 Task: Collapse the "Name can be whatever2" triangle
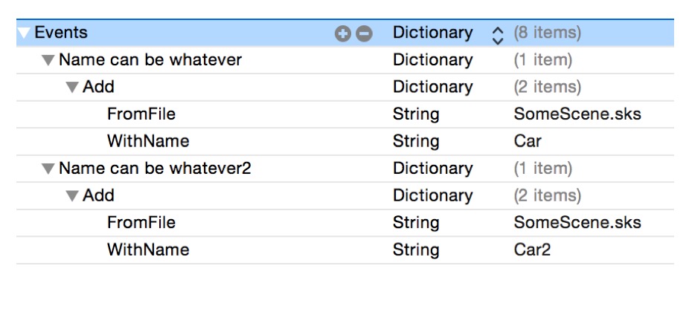(48, 169)
